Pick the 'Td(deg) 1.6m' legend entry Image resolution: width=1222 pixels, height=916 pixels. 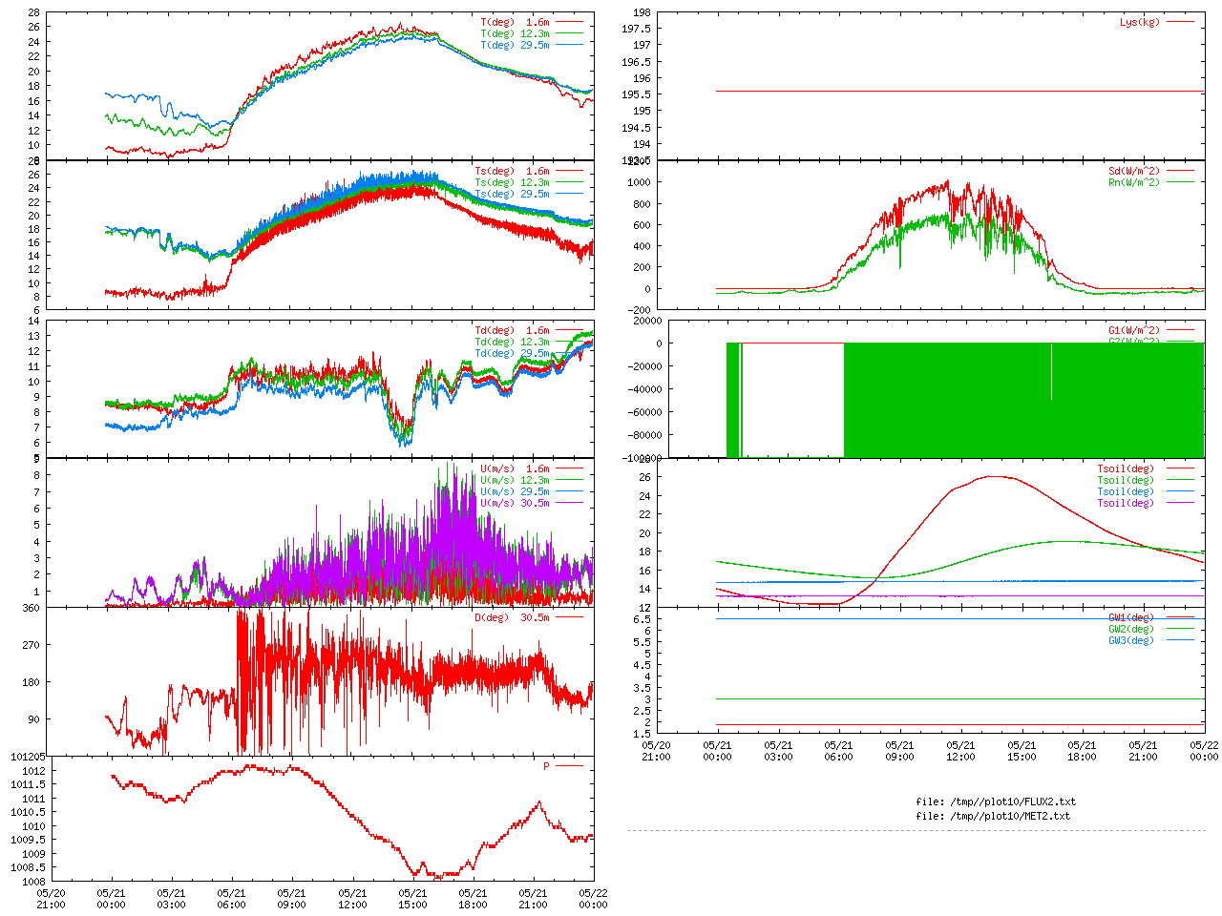513,331
